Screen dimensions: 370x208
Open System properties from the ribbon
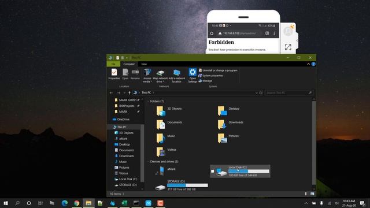pos(211,76)
